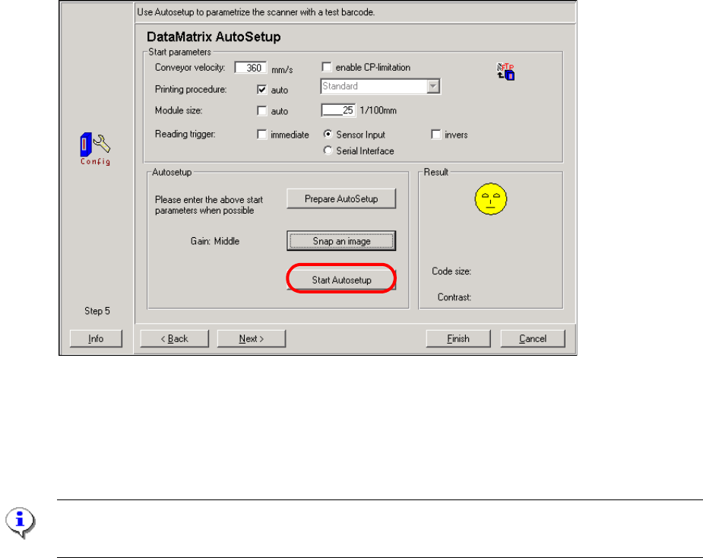Select Serial Interface radio button
This screenshot has width=703, height=558.
point(328,151)
